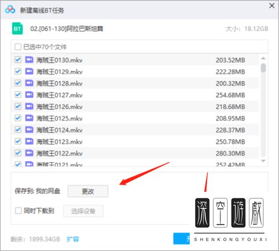Select the 海贼王0130.mkv file name
This screenshot has width=279, height=251.
point(59,60)
